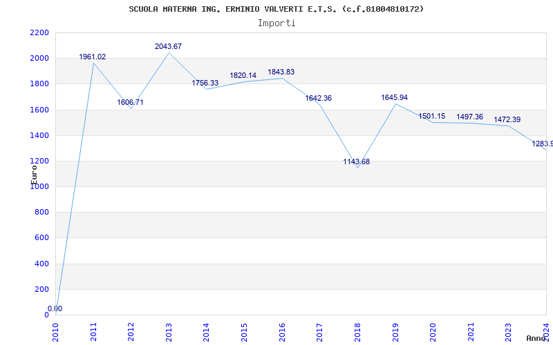This screenshot has width=553, height=345.
Task: Select the 1961.02 value label for 2011
Action: point(93,57)
